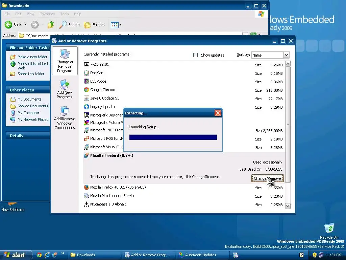Click the program list scroll up arrow
346x260 pixels.
288,64
